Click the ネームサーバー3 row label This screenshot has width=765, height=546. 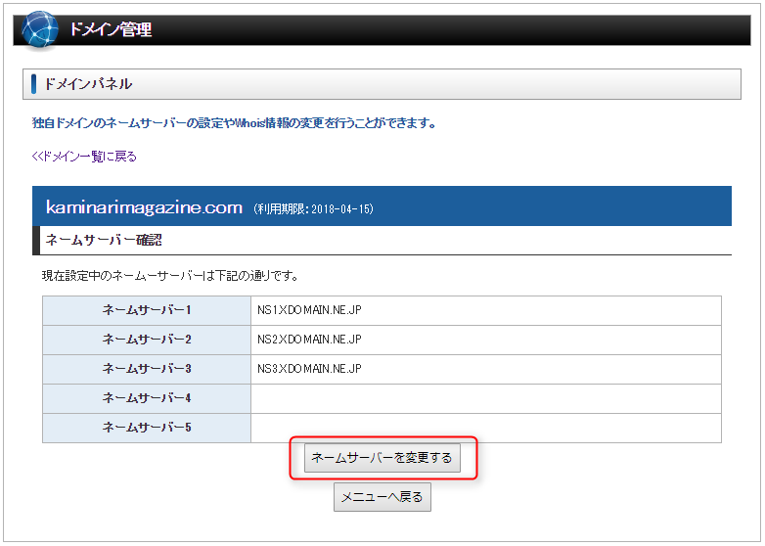[x=147, y=369]
